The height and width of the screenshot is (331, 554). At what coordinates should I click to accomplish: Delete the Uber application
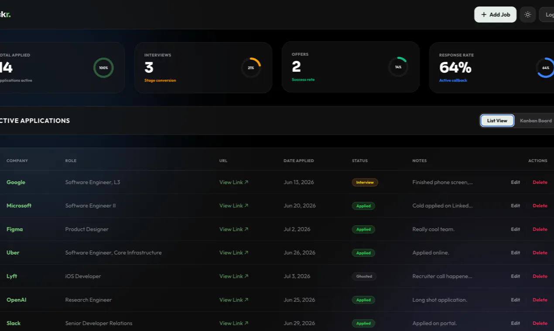pos(540,253)
